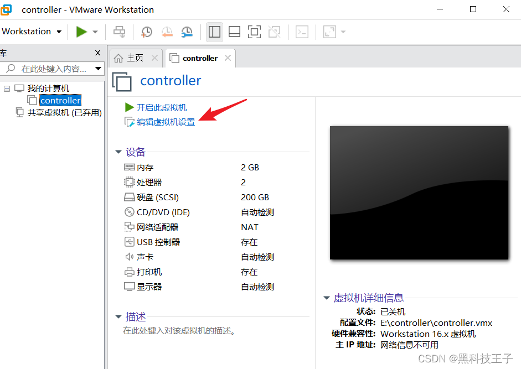Viewport: 521px width, 369px height.
Task: Click the 内存 device row
Action: click(199, 168)
